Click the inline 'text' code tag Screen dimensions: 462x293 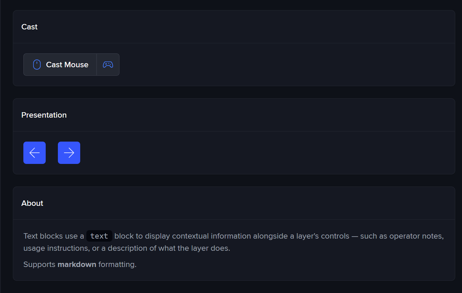99,236
